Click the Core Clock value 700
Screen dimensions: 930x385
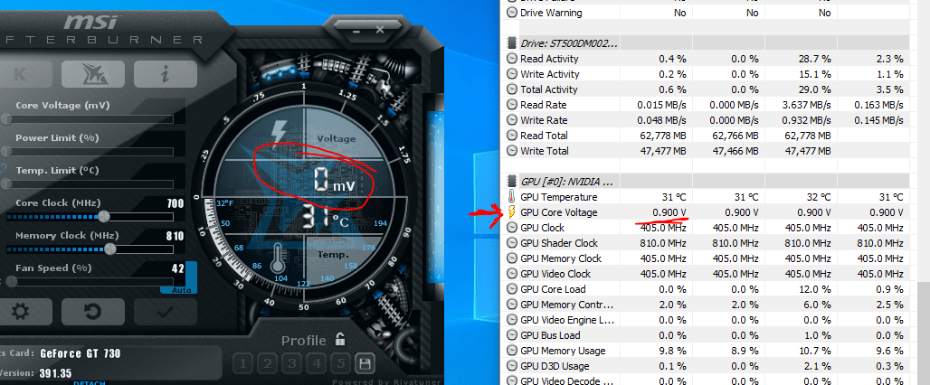click(175, 203)
